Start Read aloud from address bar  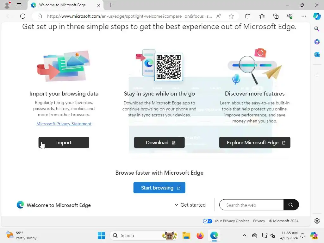[219, 16]
